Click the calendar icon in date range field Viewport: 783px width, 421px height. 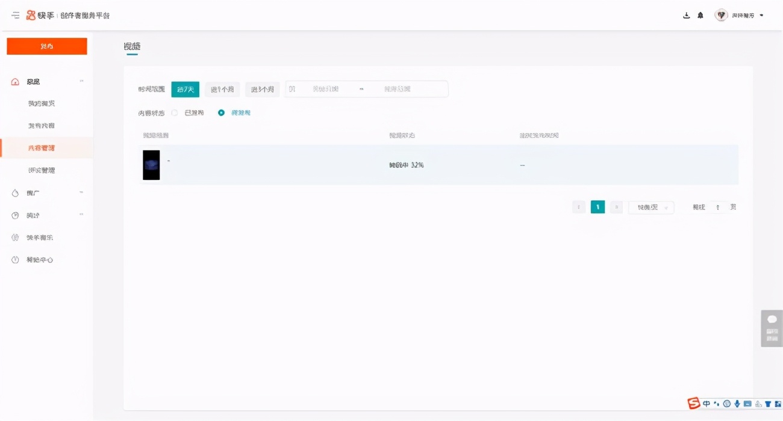(292, 89)
